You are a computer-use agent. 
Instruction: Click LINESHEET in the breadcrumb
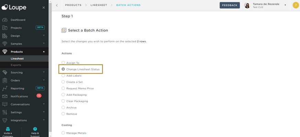click(x=99, y=5)
